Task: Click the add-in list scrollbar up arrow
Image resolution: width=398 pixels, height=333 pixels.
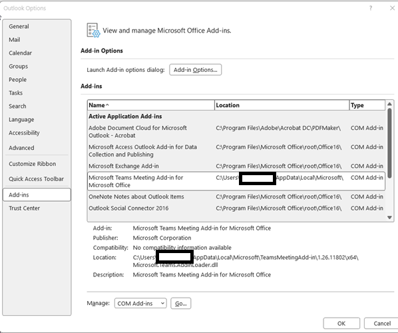Action: coord(389,104)
